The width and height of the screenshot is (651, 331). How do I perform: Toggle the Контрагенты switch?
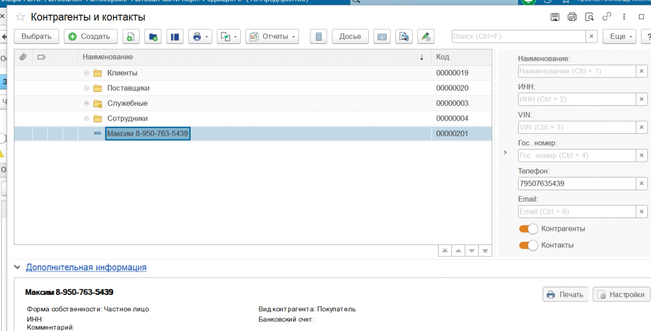pos(528,229)
